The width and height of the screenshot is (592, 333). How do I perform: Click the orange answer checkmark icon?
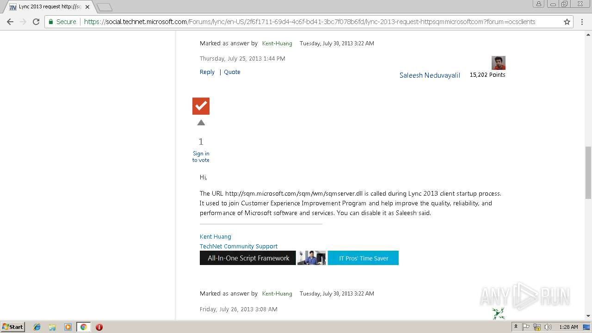point(201,106)
